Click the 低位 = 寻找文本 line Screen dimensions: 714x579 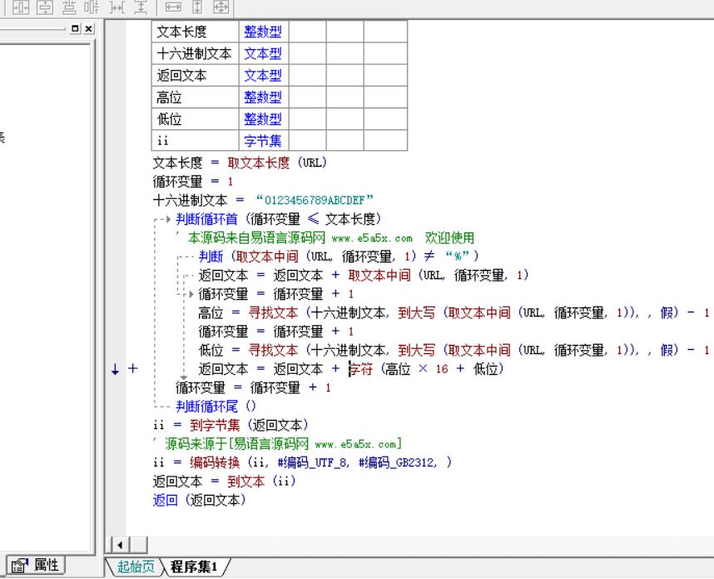(x=454, y=350)
